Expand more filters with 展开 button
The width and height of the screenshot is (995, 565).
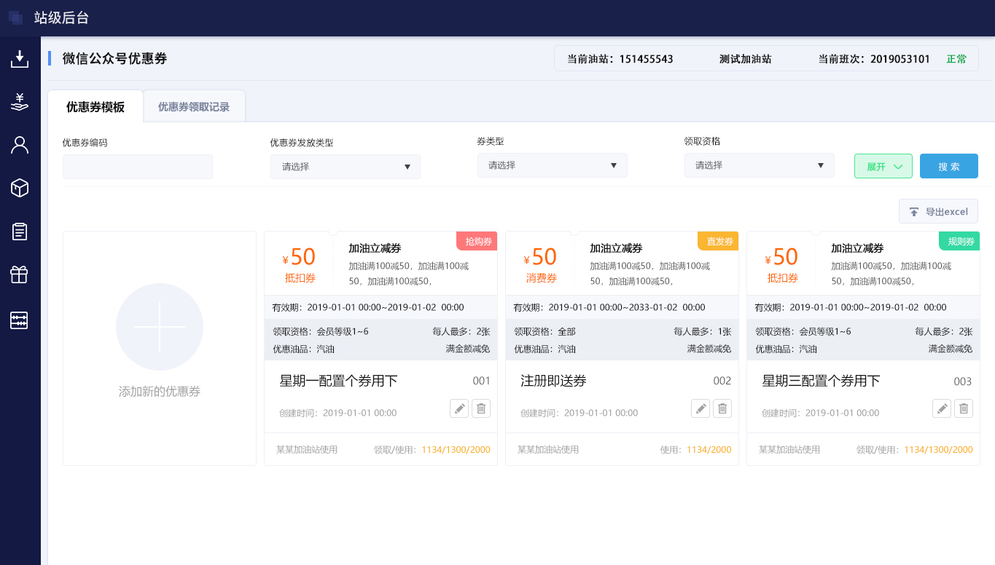coord(883,167)
